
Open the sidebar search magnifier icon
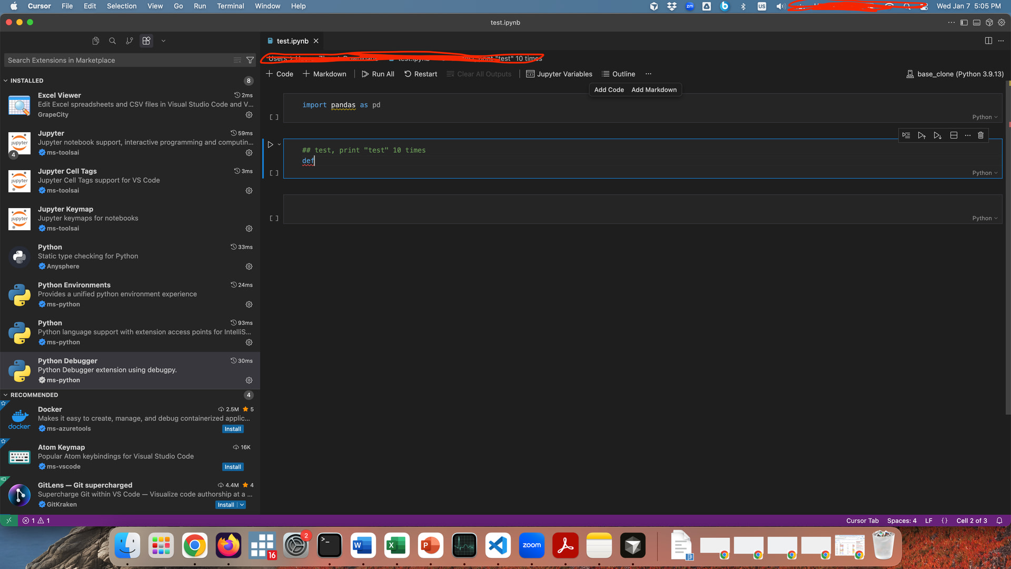[x=112, y=41]
